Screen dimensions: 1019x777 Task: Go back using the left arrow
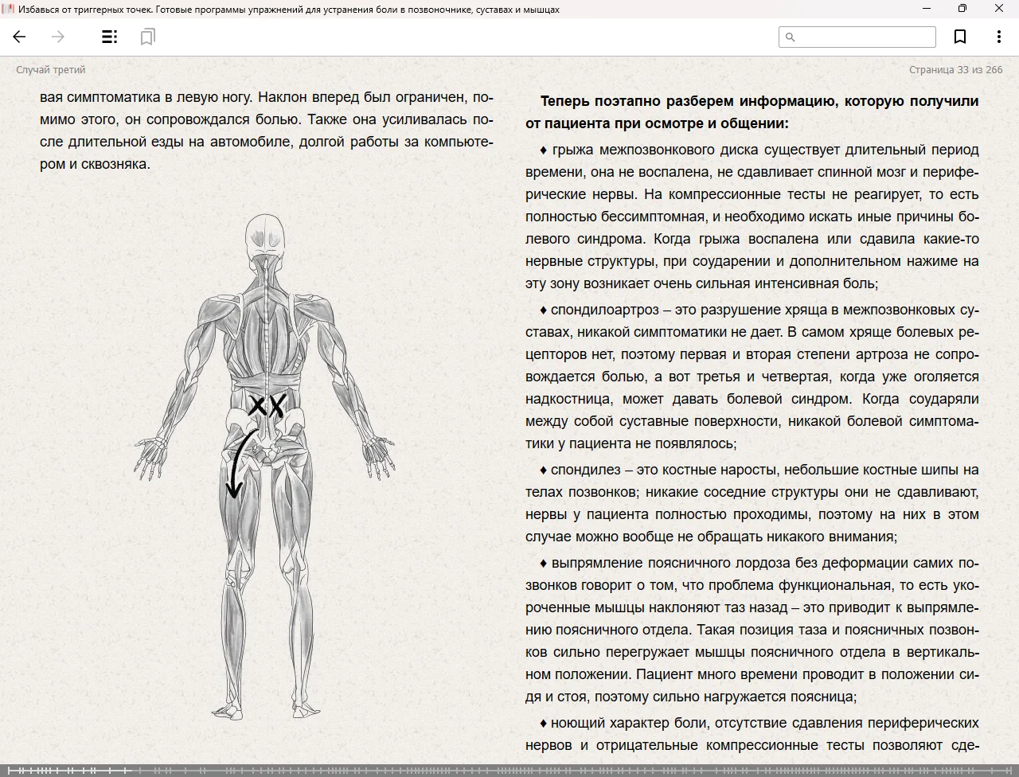[x=20, y=37]
